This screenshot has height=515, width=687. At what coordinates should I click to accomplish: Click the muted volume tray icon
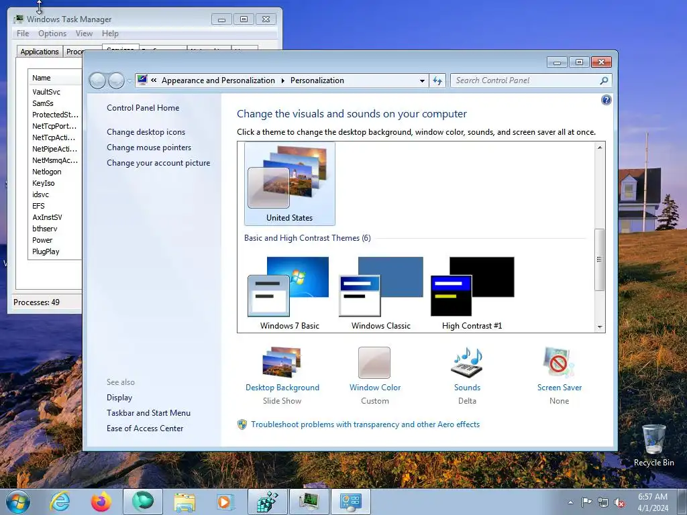[619, 502]
